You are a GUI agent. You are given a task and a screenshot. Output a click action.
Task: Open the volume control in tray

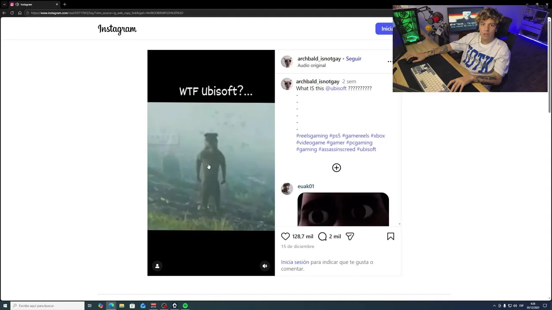[x=515, y=306]
